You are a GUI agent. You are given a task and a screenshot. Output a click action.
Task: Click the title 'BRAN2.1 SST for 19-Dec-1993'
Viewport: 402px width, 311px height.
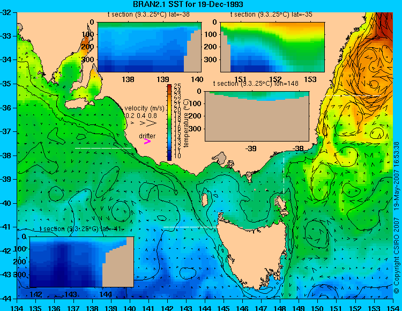click(x=188, y=4)
